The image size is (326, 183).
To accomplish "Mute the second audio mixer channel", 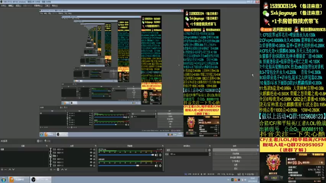I will point(156,166).
